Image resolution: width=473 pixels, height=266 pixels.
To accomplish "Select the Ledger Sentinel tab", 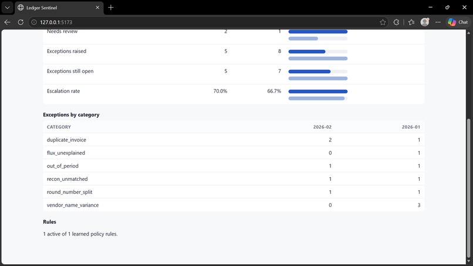I will [x=59, y=8].
